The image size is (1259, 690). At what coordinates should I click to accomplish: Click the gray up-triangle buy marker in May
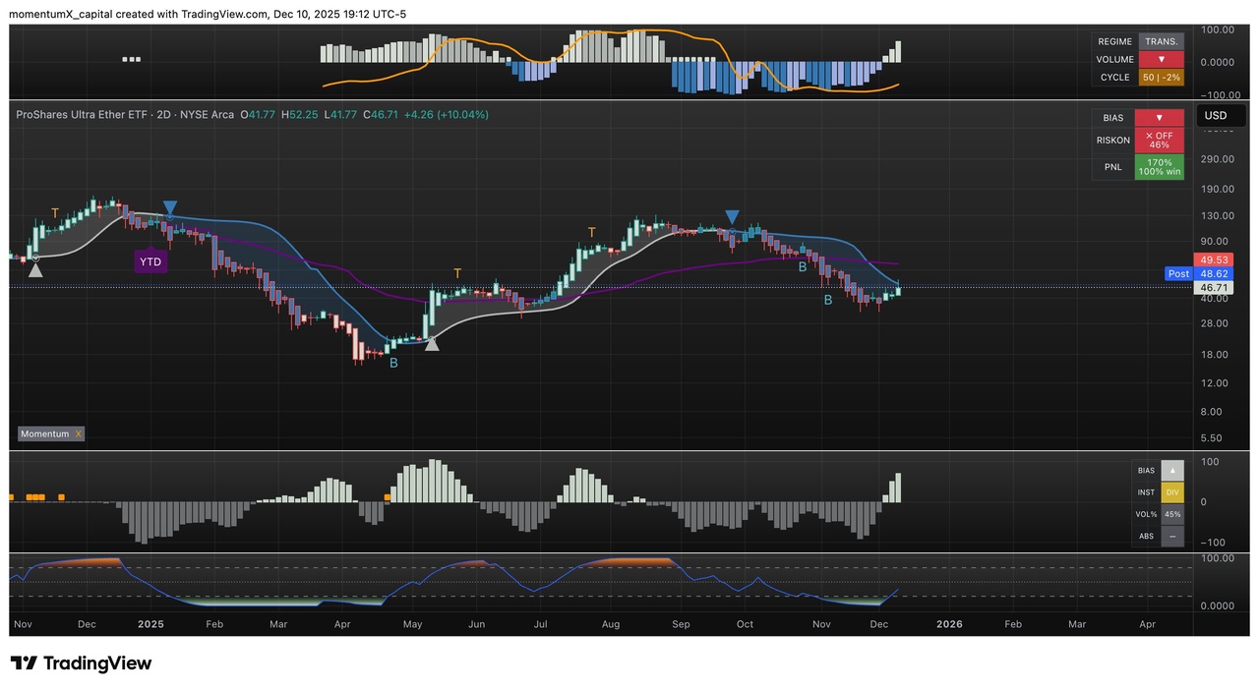431,342
